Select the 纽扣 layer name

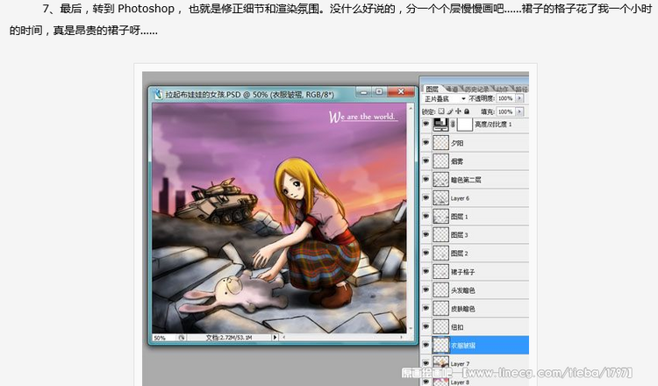[x=457, y=327]
